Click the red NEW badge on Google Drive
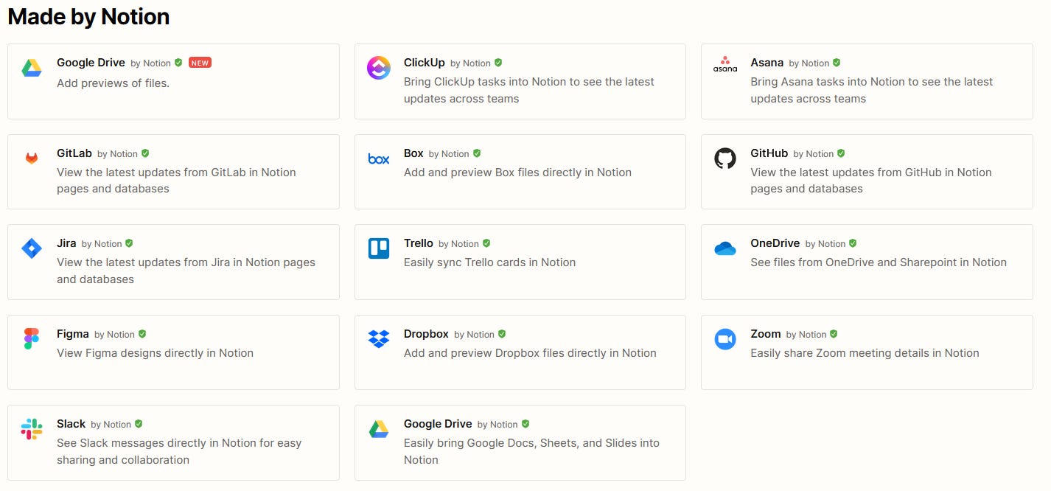Screen dimensions: 1051x491 (200, 63)
